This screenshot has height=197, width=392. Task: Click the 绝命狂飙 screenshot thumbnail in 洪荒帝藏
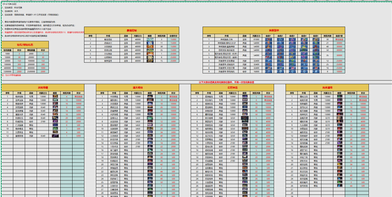coord(55,96)
